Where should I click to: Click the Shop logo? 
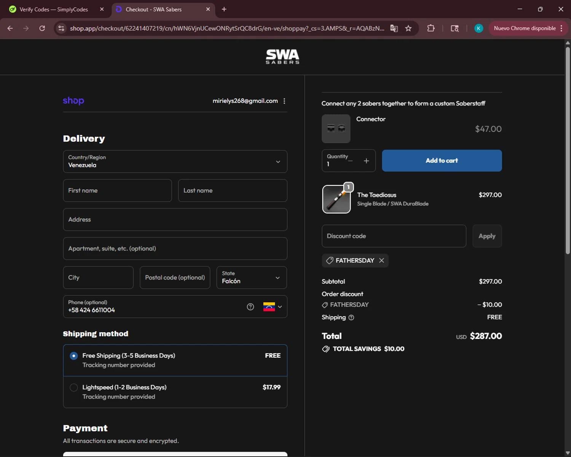tap(73, 101)
